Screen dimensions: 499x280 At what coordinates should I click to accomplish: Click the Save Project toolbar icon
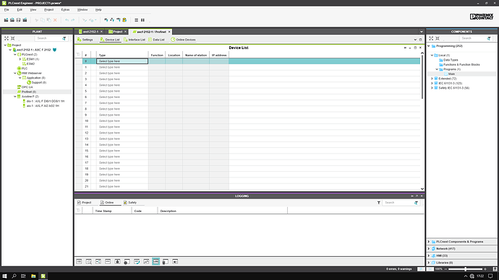(19, 20)
